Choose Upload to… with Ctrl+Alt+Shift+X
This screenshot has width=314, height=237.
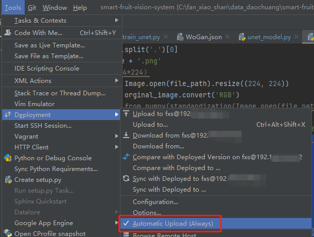coord(216,125)
